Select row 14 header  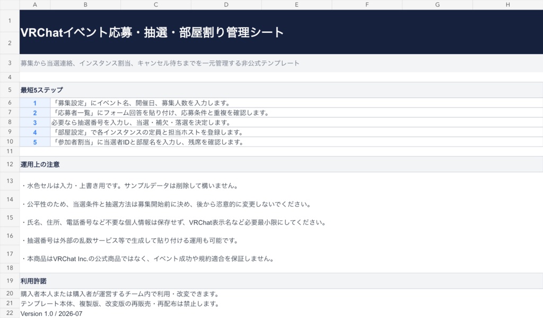[10, 199]
